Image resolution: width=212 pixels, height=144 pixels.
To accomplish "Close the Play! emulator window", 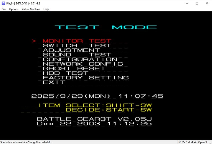I will tap(207, 3).
